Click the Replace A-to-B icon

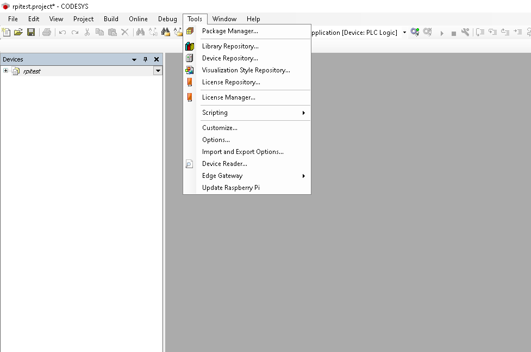(153, 32)
